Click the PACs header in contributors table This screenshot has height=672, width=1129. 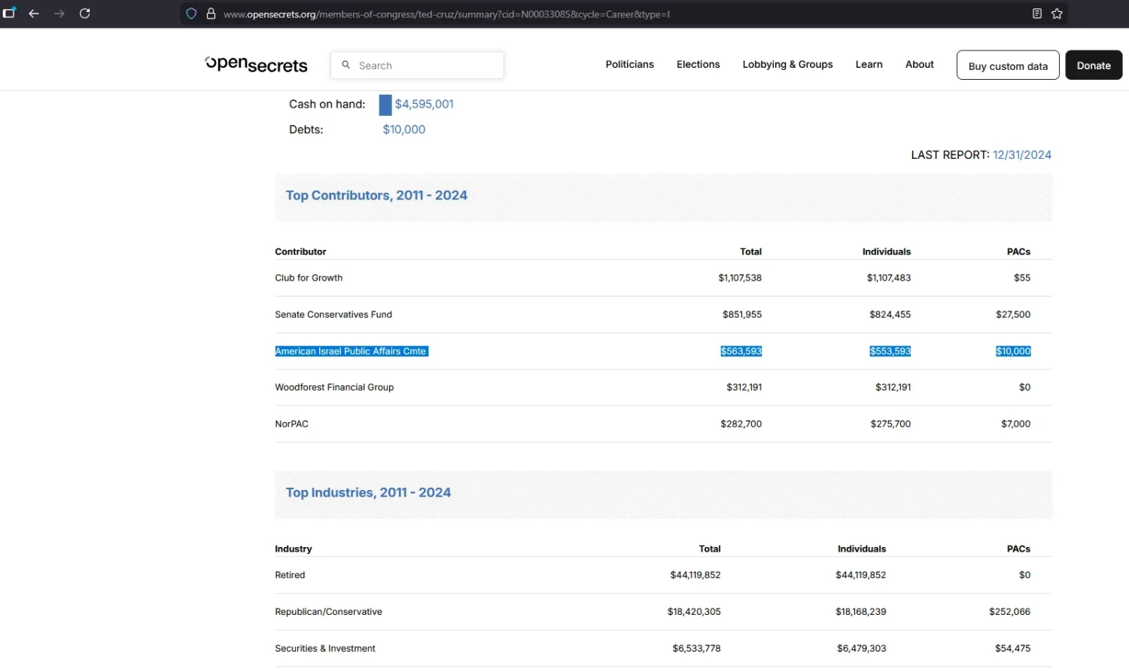(1019, 251)
